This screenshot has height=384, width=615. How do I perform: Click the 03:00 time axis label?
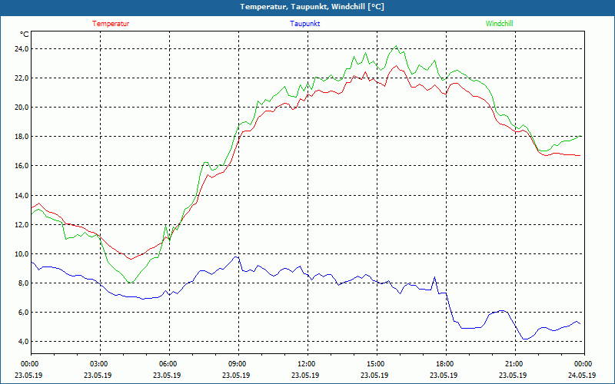pos(100,364)
